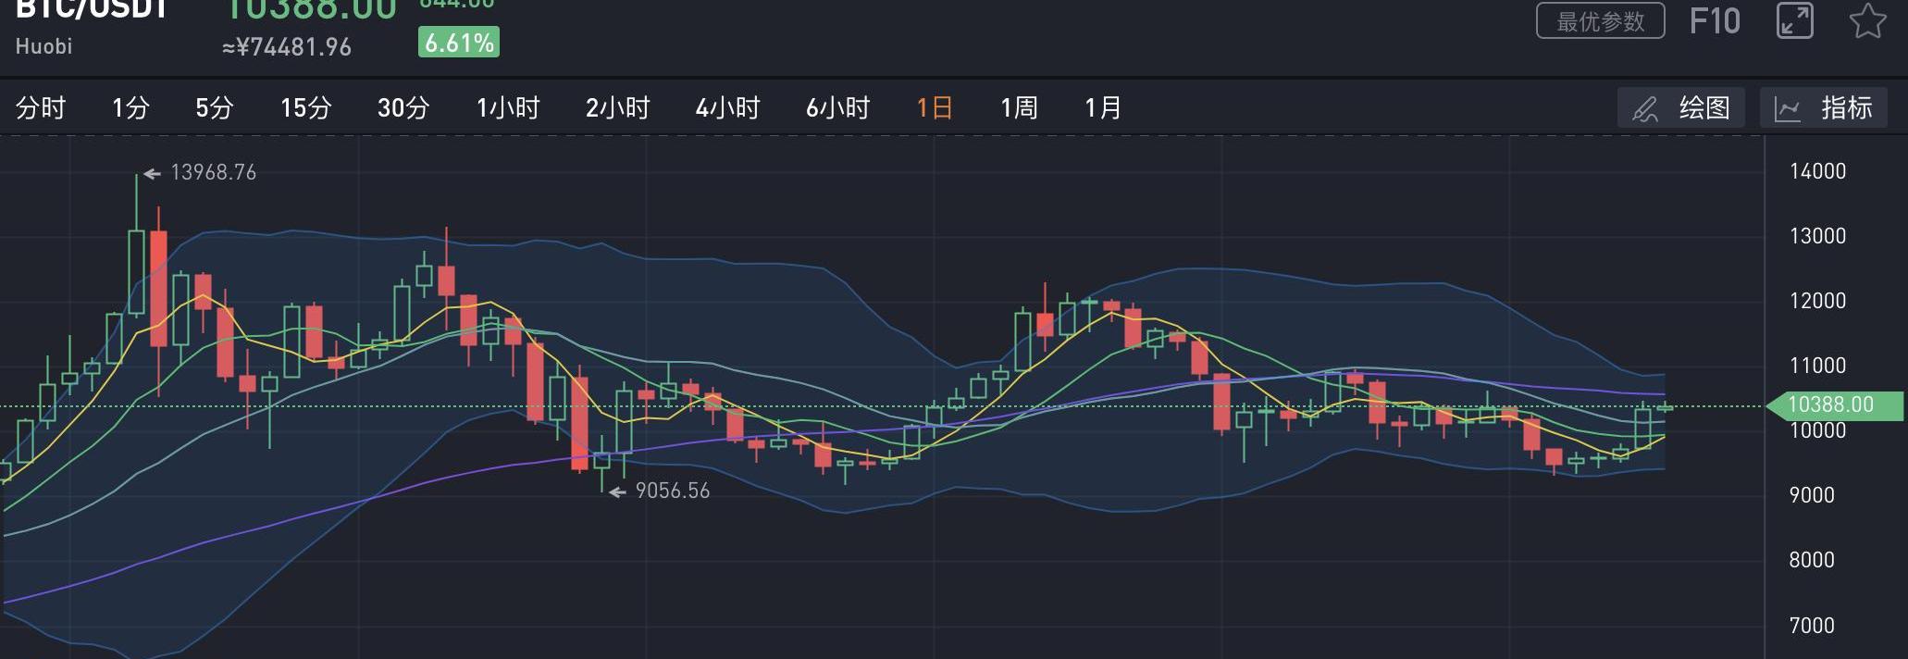Select the 4小时 interval
This screenshot has height=659, width=1908.
coord(728,108)
